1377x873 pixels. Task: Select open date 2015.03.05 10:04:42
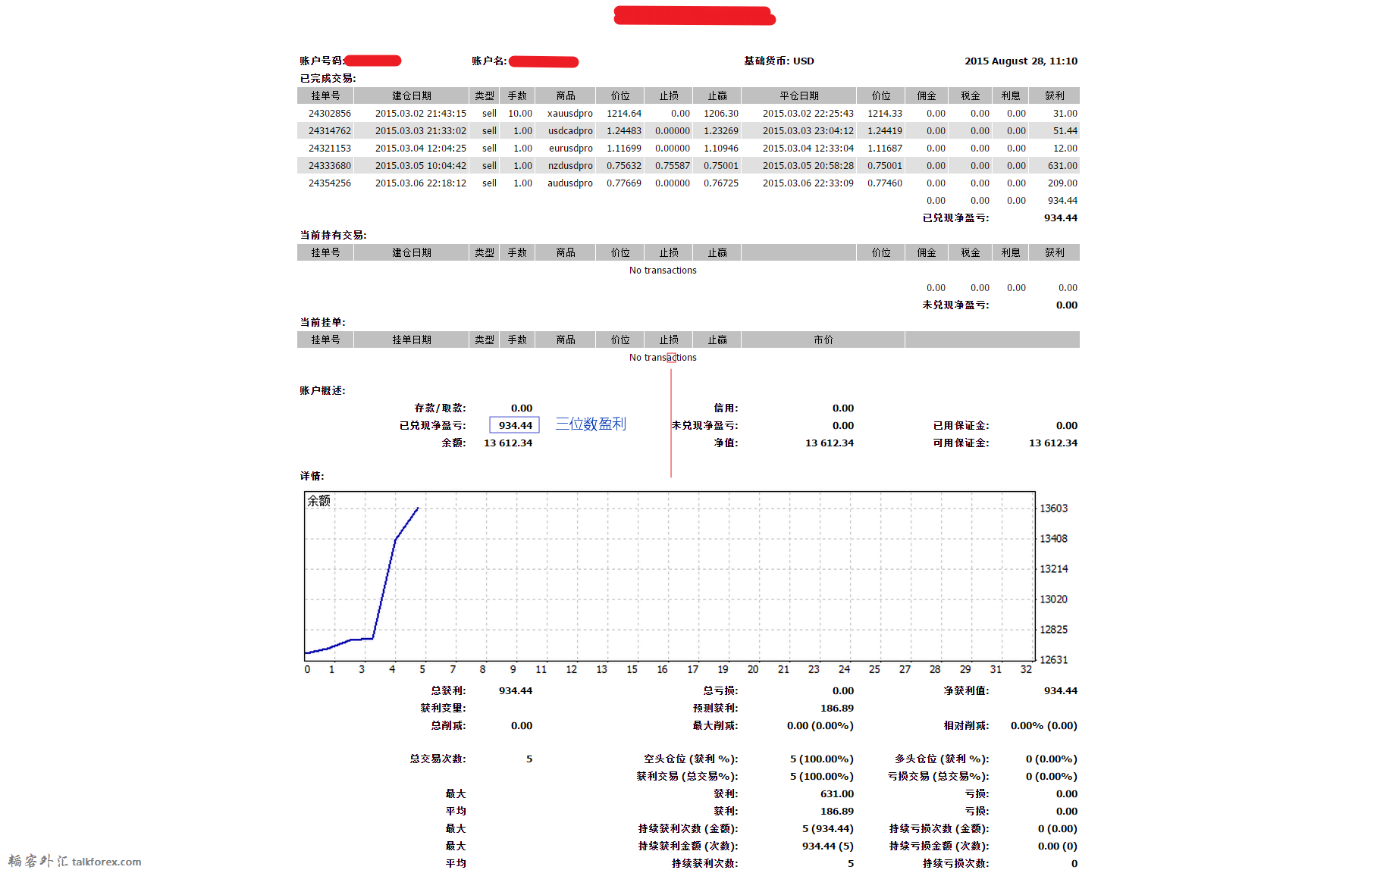click(421, 166)
